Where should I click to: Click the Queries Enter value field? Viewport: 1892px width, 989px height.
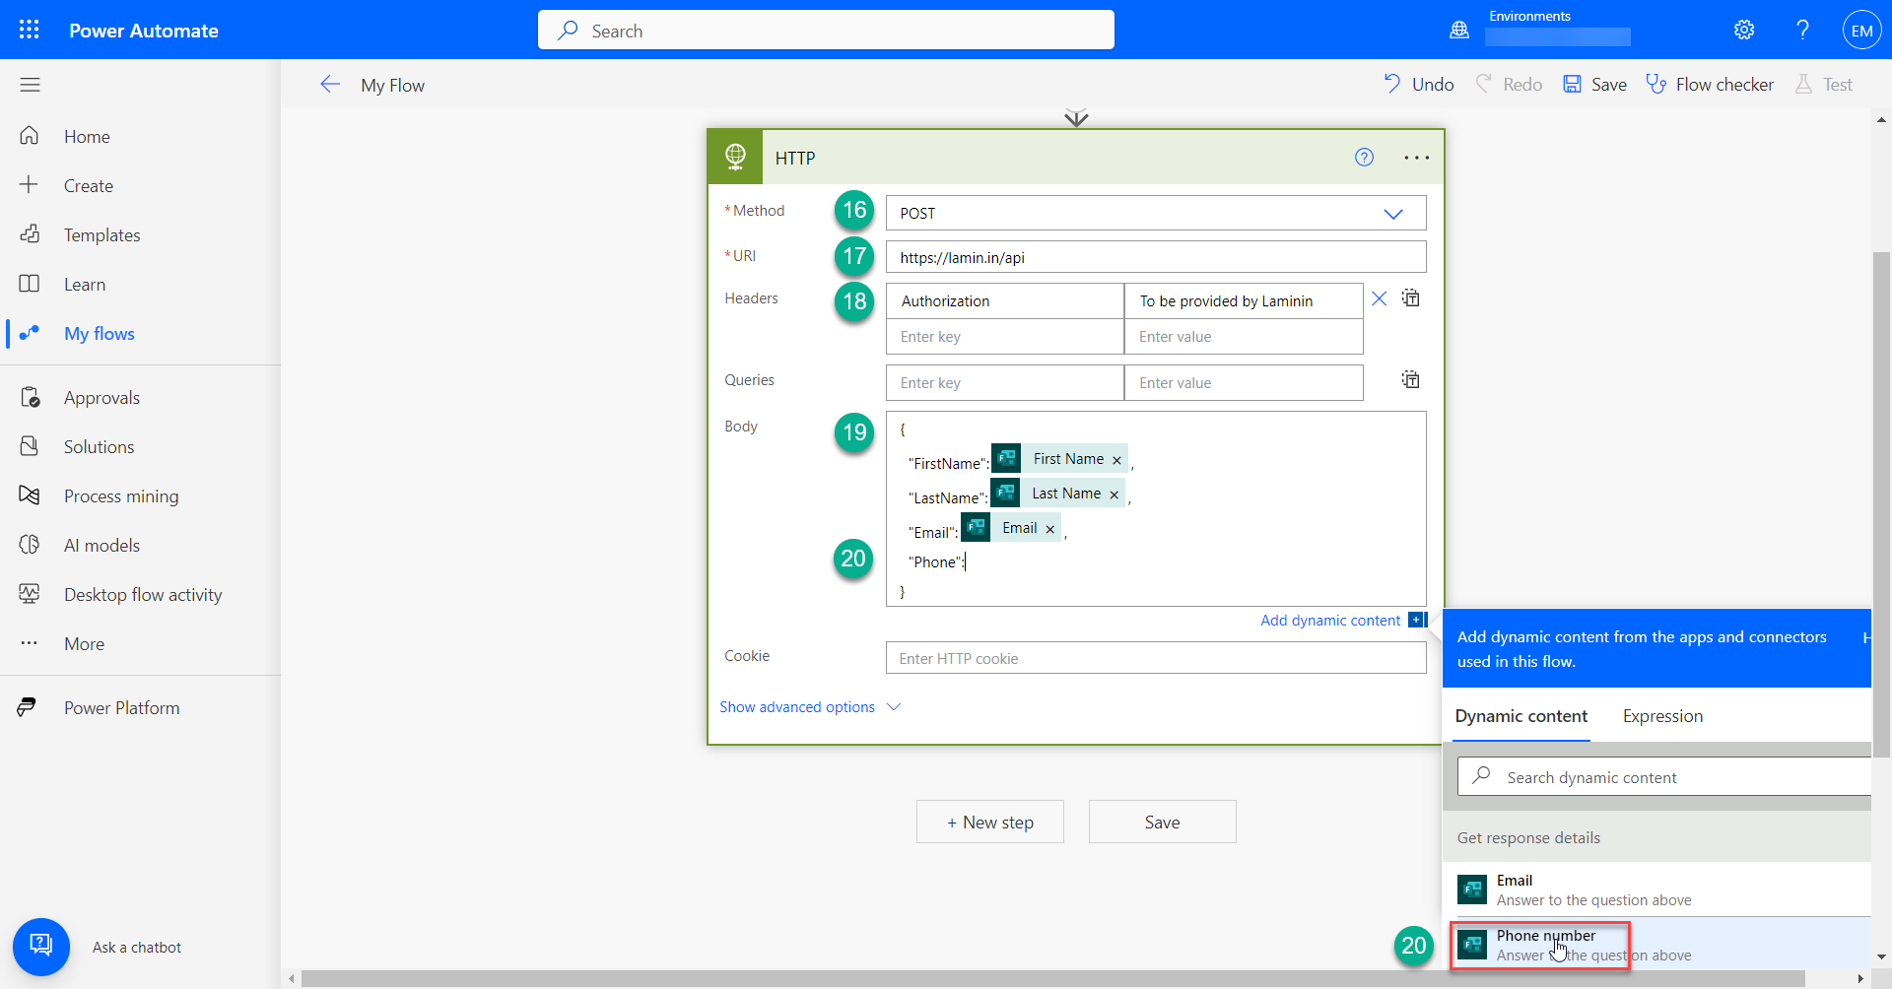[1244, 383]
